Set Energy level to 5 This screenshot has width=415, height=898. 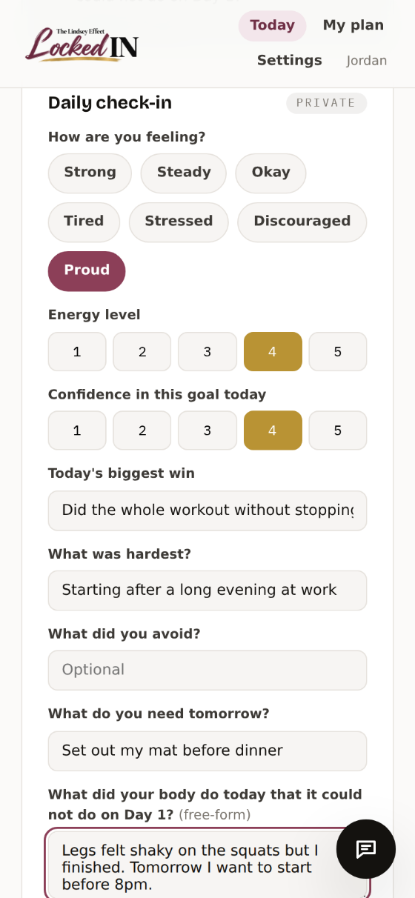pyautogui.click(x=338, y=352)
